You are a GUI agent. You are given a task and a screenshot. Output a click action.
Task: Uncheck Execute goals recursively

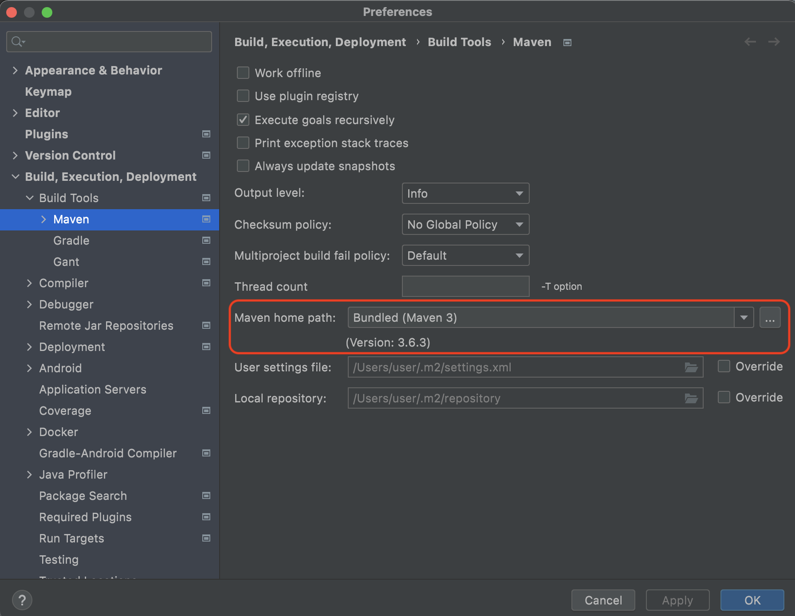(x=243, y=120)
